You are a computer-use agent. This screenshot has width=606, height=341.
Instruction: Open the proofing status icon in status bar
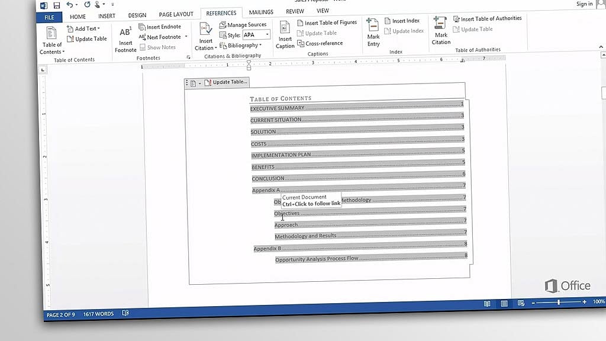(125, 313)
